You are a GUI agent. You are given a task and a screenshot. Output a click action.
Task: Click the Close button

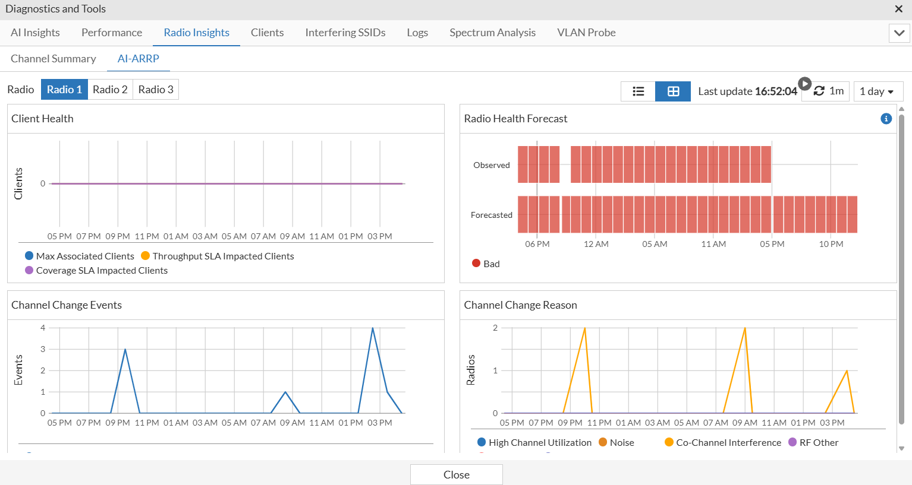point(456,474)
